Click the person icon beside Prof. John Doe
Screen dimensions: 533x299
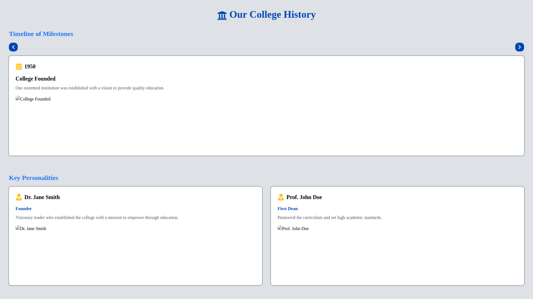coord(281,197)
